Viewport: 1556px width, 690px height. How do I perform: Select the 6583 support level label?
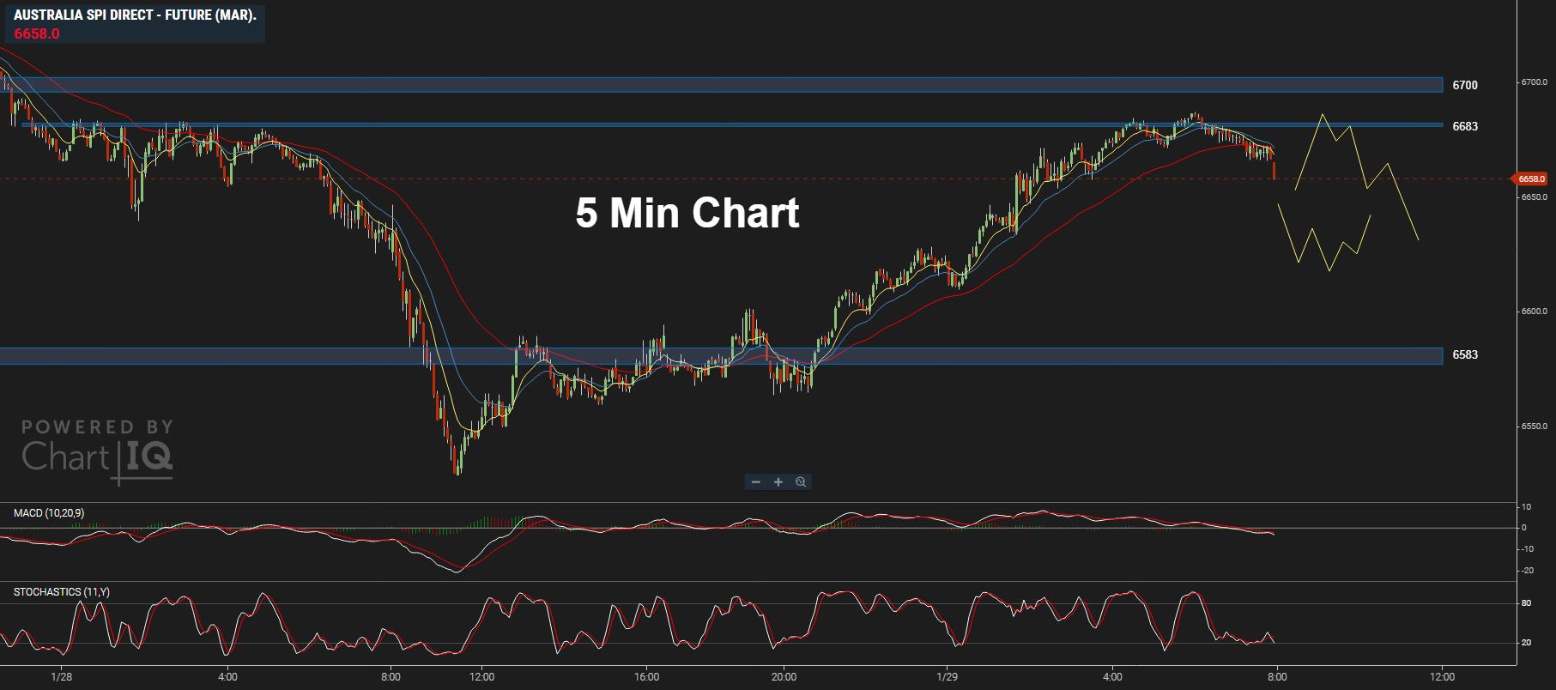(x=1465, y=354)
